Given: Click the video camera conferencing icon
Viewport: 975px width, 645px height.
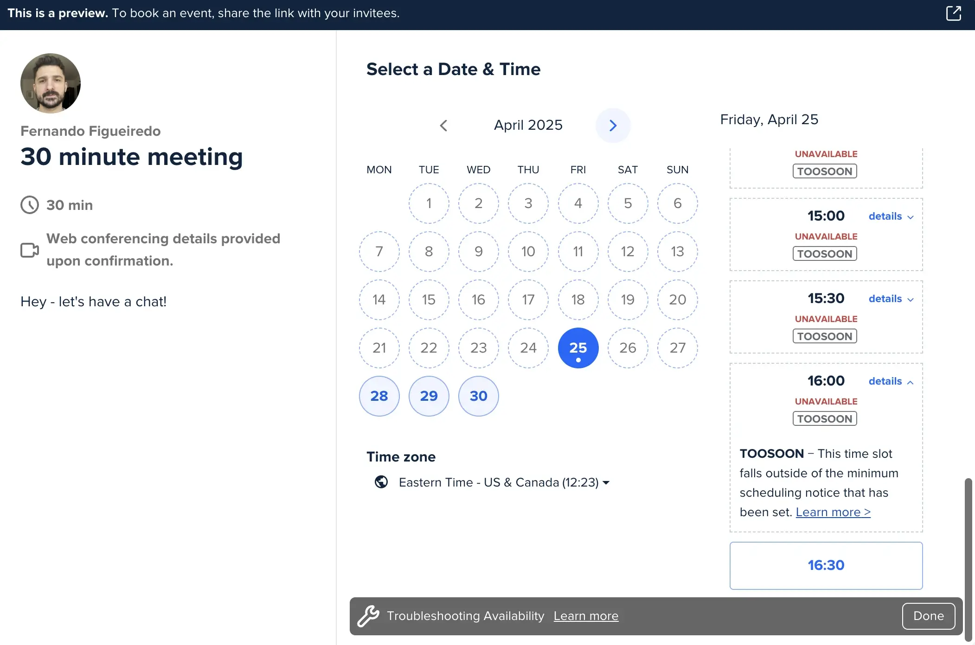Looking at the screenshot, I should [x=30, y=250].
